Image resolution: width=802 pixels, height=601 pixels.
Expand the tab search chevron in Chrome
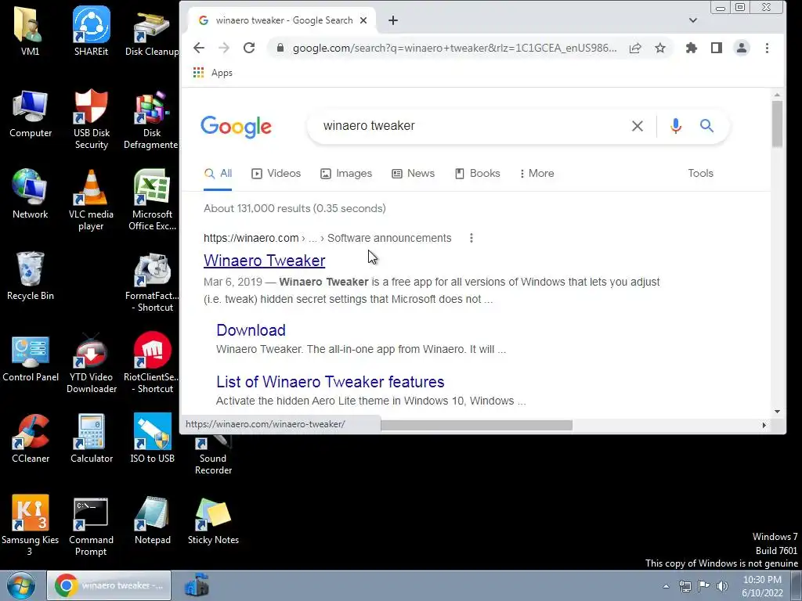click(693, 20)
